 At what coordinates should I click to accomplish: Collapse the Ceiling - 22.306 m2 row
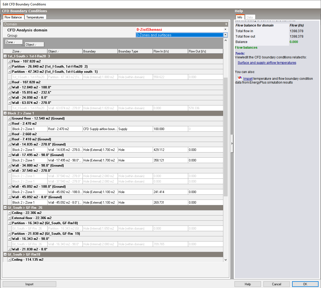[10, 213]
